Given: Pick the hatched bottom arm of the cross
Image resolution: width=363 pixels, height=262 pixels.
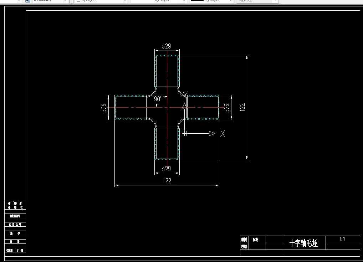Looking at the screenshot, I should point(167,144).
